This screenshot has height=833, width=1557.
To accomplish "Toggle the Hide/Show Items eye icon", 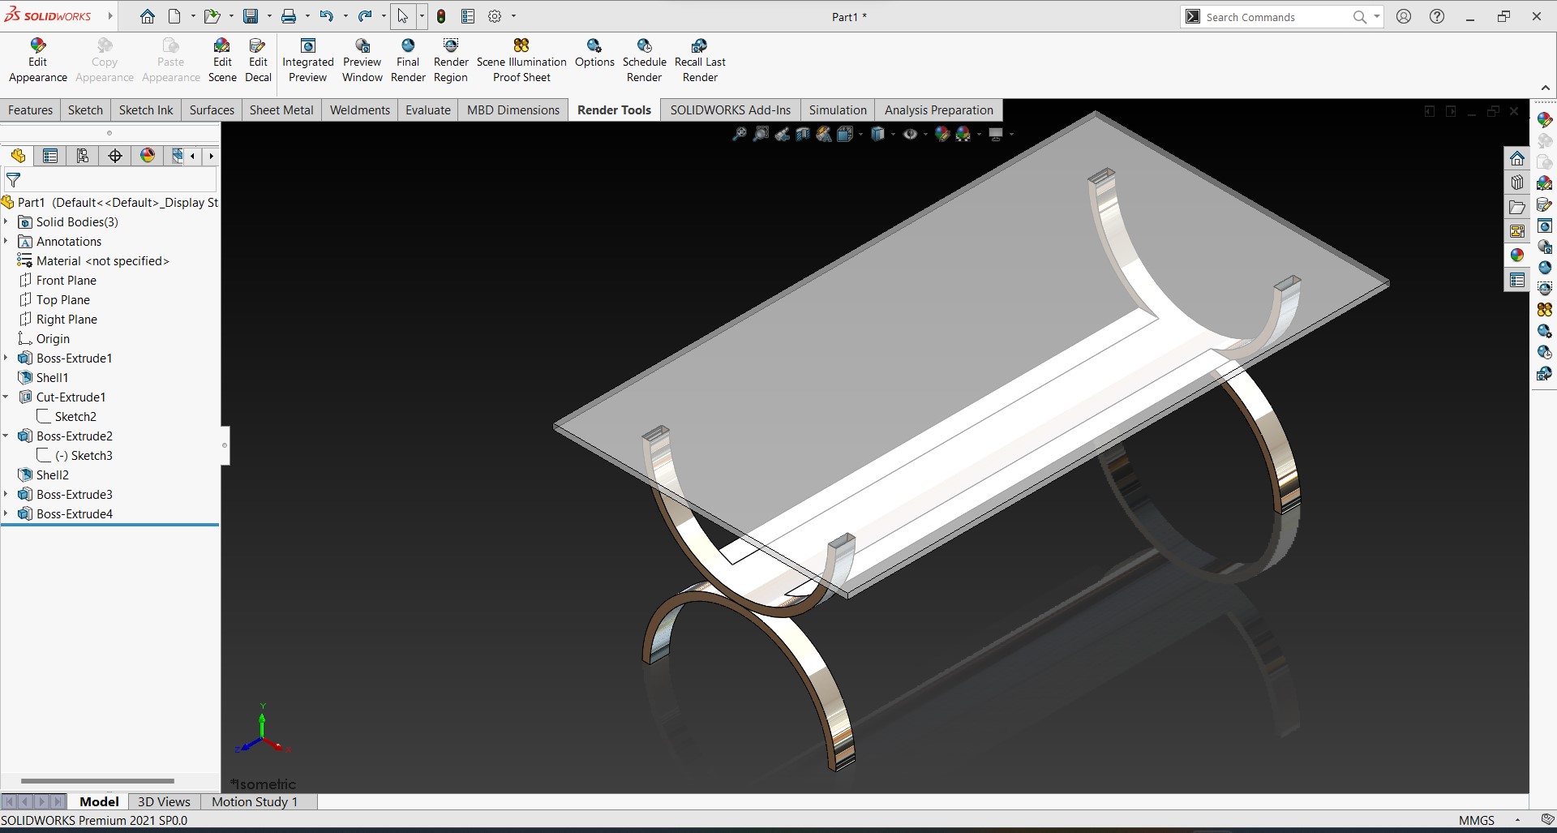I will (x=910, y=135).
